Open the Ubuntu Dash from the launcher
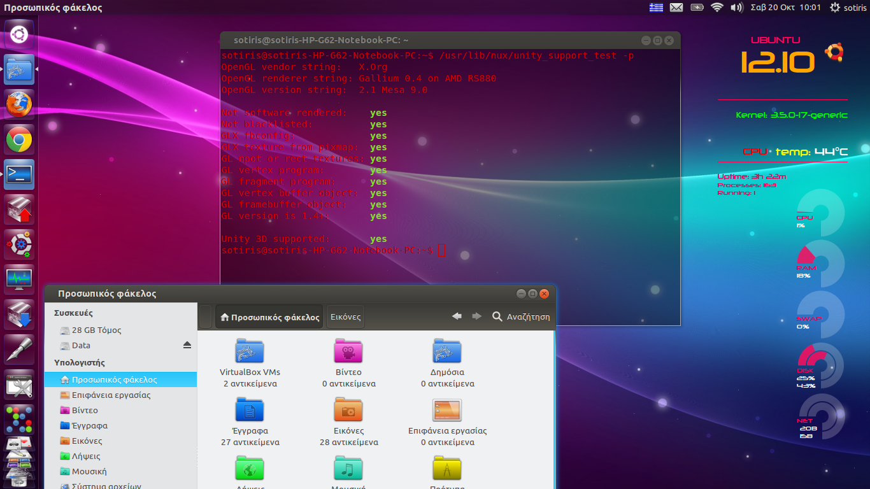Image resolution: width=870 pixels, height=489 pixels. tap(19, 34)
